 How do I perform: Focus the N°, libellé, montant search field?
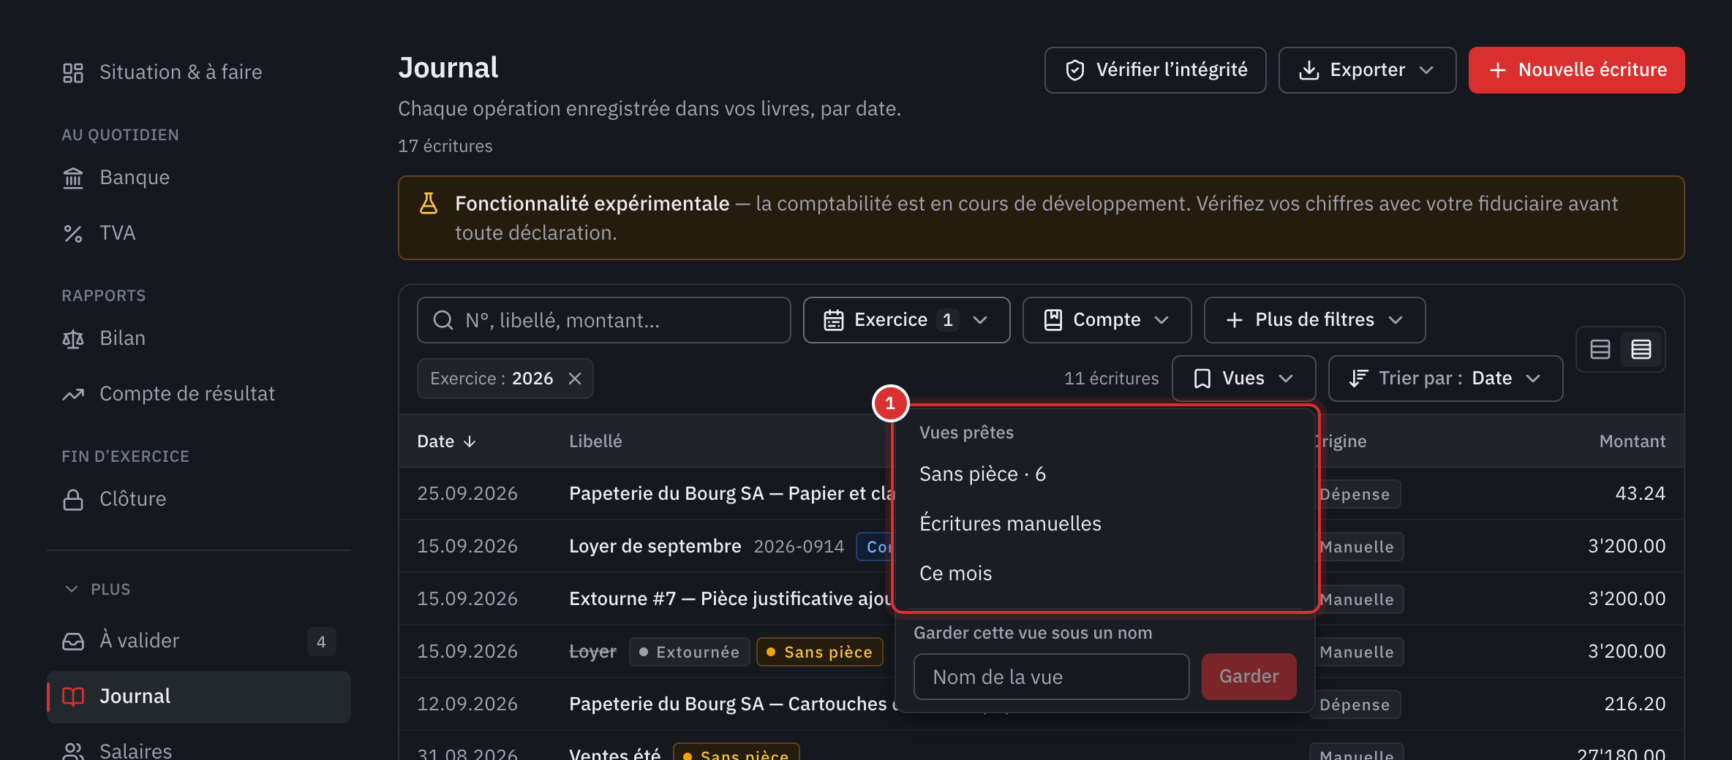[x=603, y=320]
